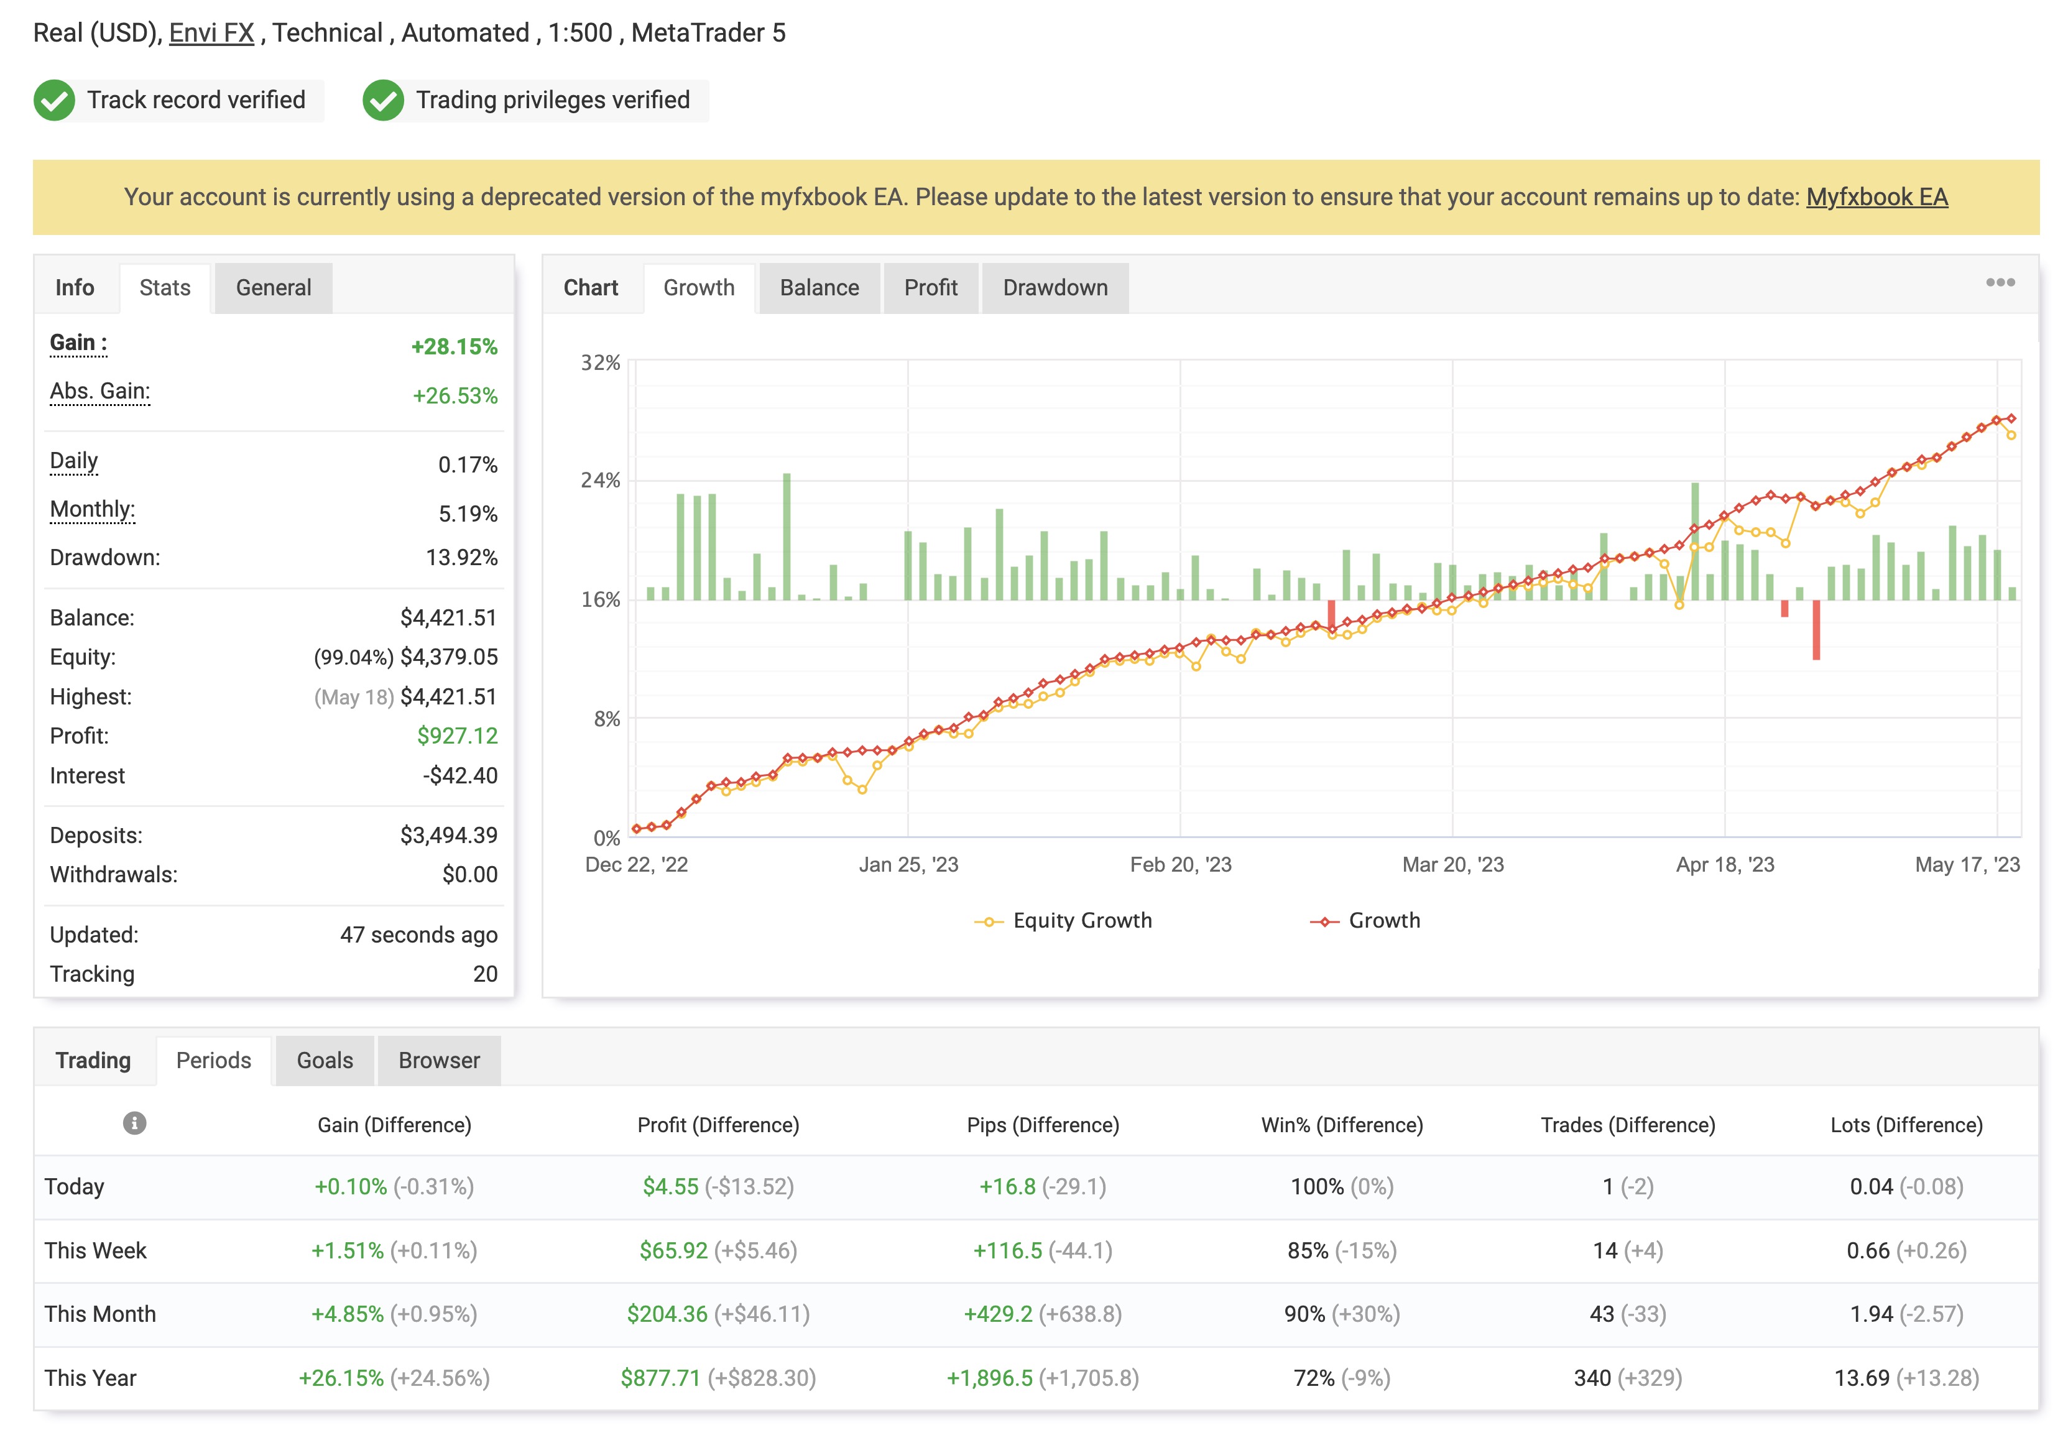Open the Myfxbook EA update link
Viewport: 2068px width, 1430px height.
[1876, 197]
